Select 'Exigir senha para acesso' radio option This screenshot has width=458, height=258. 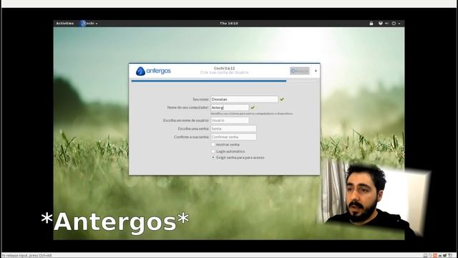pos(213,158)
